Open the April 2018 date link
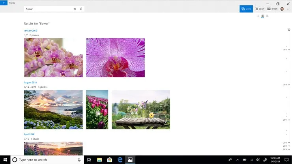Viewport: 292px width, 164px height. point(29,134)
